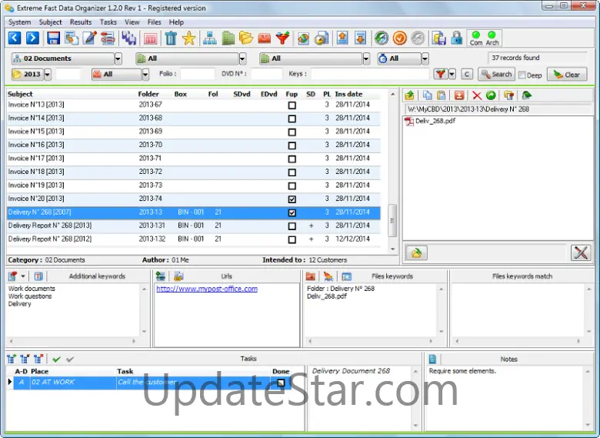Click the Search button
Screen dimensions: 600x438
click(x=496, y=75)
